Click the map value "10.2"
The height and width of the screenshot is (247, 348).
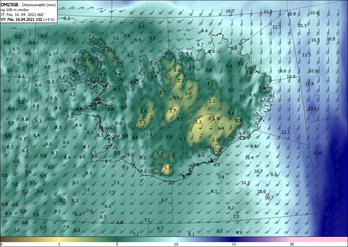point(245,183)
